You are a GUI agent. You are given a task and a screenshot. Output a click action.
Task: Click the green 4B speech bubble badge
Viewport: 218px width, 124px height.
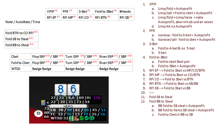pyautogui.click(x=92, y=118)
